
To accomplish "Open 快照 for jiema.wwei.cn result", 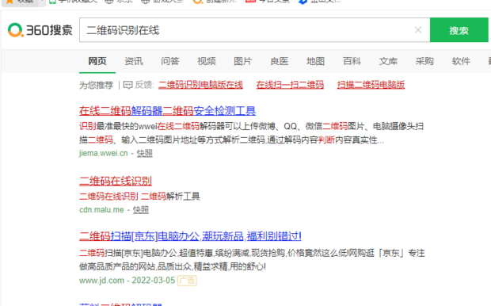I will click(x=145, y=153).
